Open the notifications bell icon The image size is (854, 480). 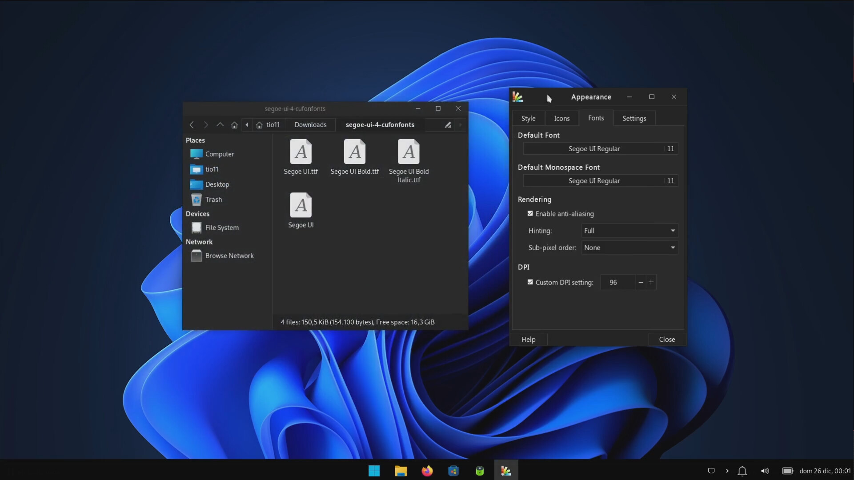[742, 471]
